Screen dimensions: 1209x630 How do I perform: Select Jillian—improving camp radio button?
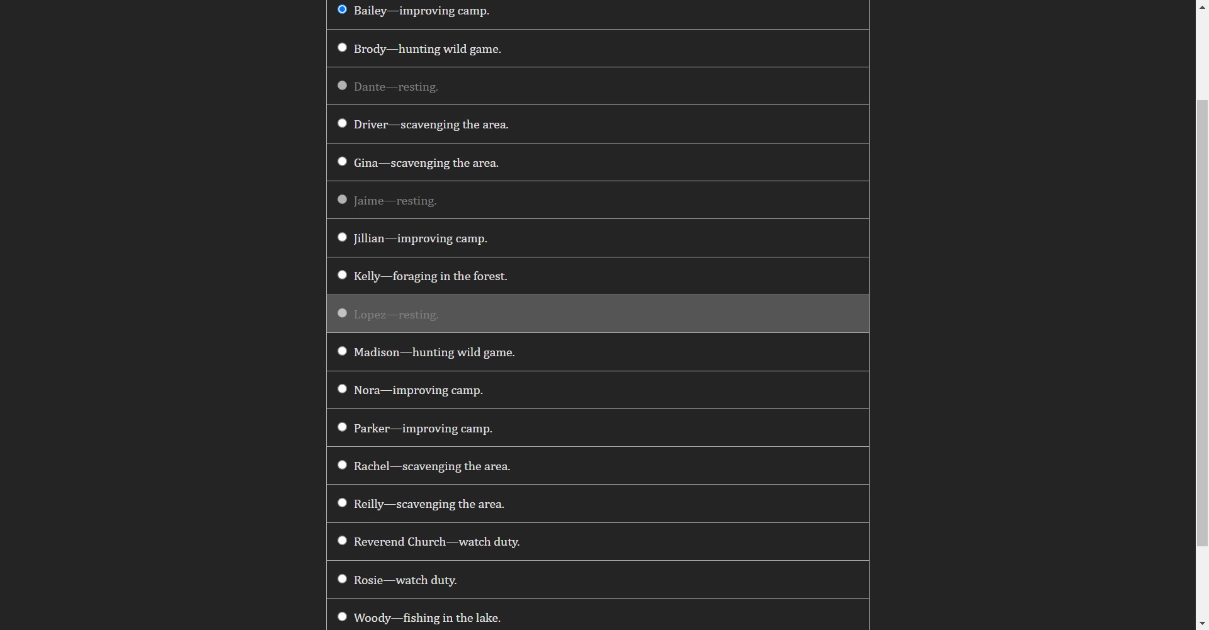click(x=343, y=237)
